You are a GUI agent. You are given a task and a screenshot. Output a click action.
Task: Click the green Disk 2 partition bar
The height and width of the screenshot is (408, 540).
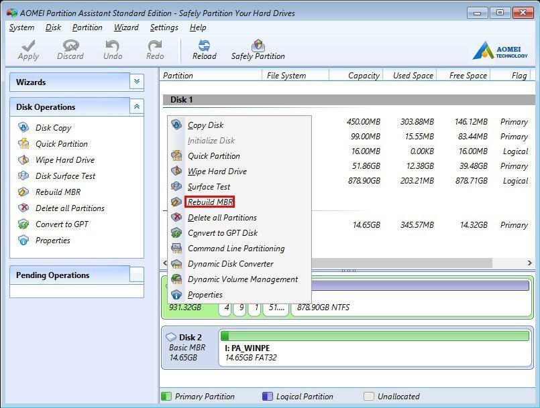pos(374,336)
